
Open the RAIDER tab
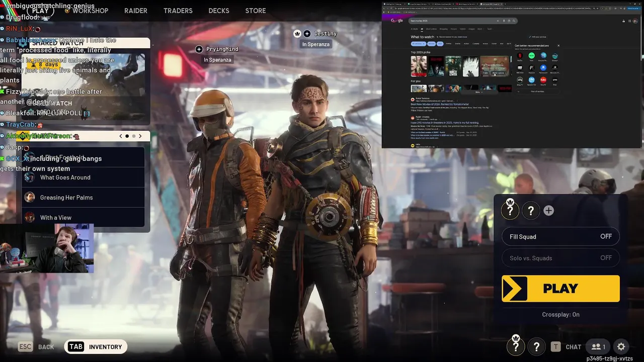(136, 11)
